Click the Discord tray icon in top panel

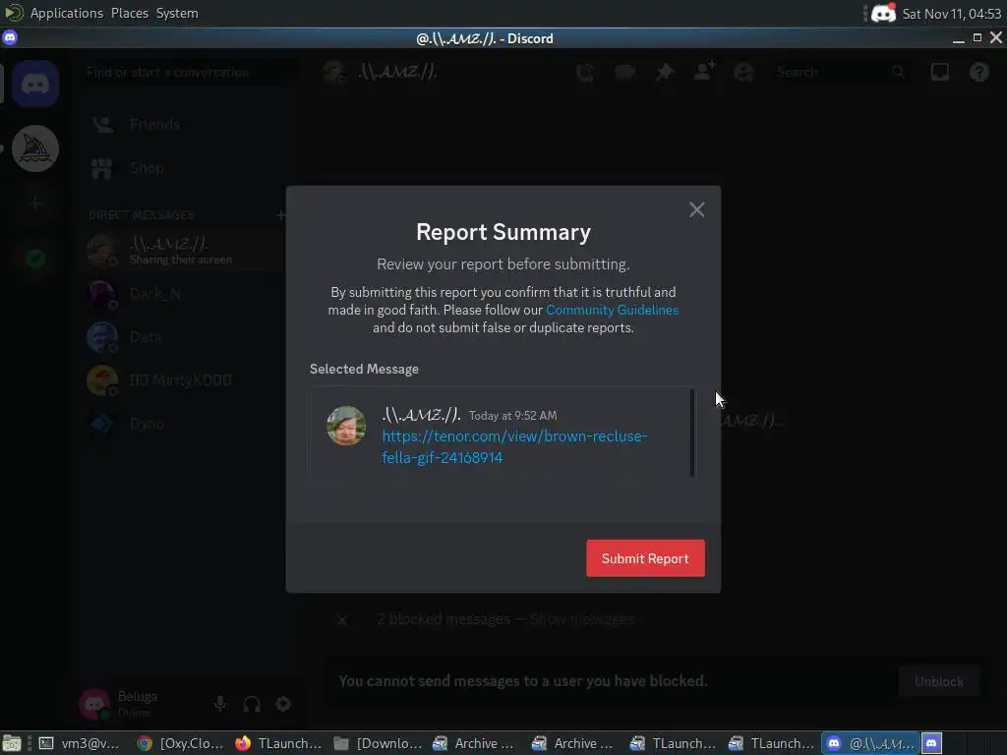(884, 14)
